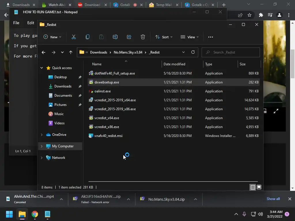The image size is (295, 221).
Task: Click the microphone icon in system tray
Action: click(244, 214)
